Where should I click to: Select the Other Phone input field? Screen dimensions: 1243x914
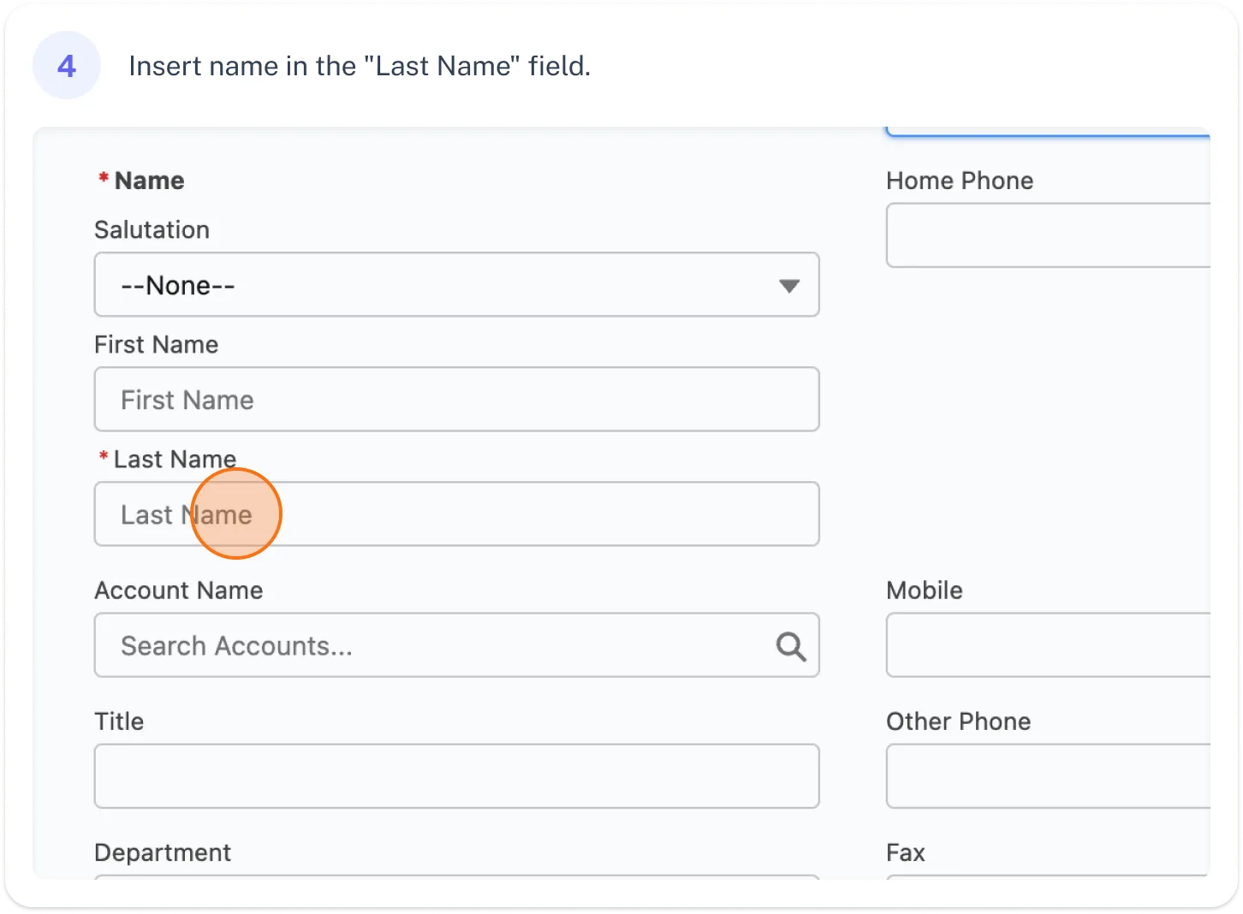point(1048,776)
